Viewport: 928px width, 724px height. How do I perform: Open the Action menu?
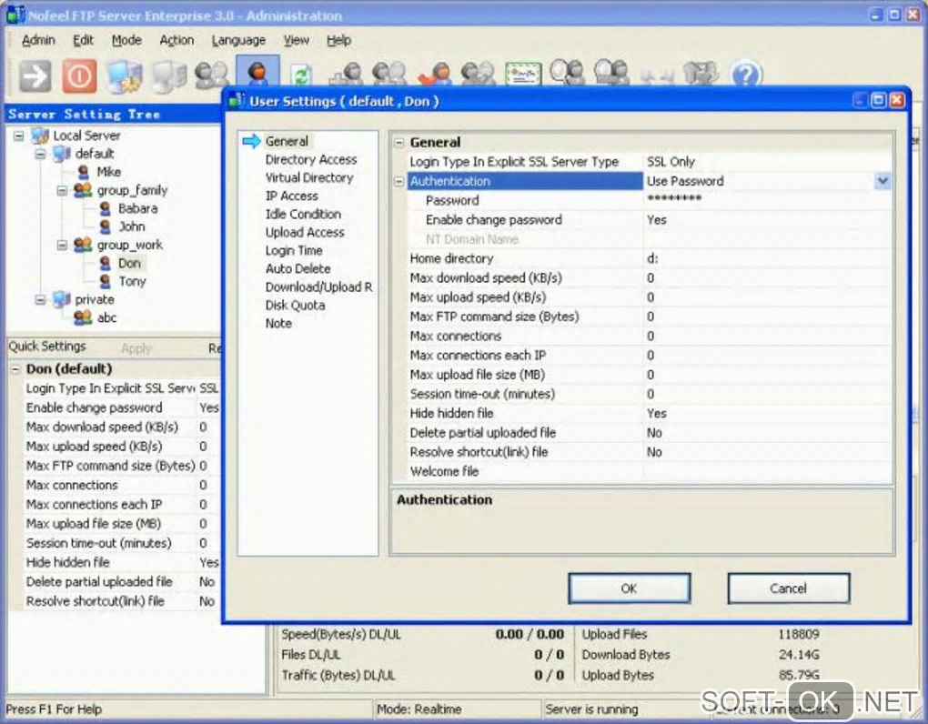[177, 40]
